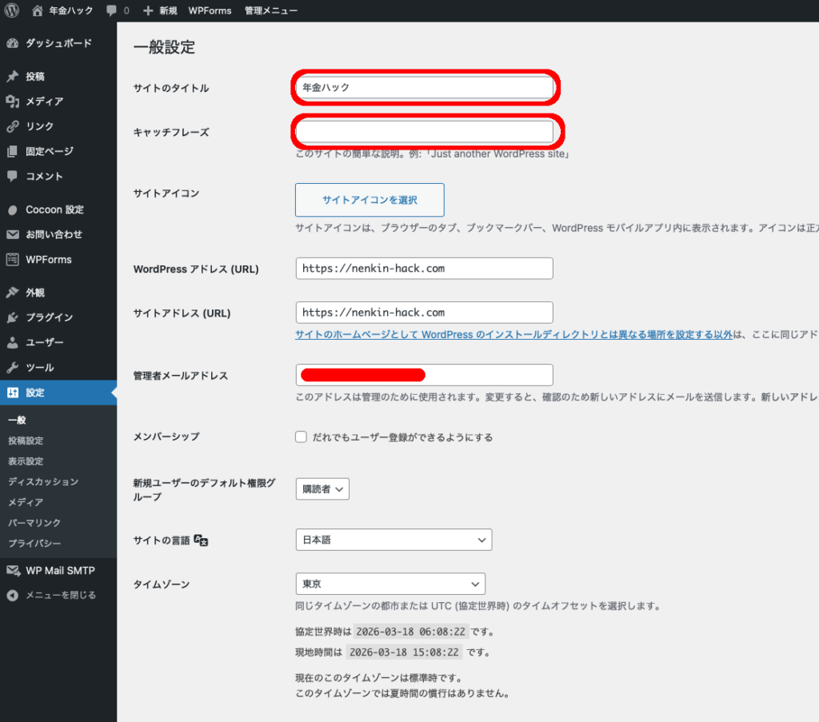The width and height of the screenshot is (819, 722).
Task: Open Cocoon 設定 in the sidebar
Action: click(54, 209)
